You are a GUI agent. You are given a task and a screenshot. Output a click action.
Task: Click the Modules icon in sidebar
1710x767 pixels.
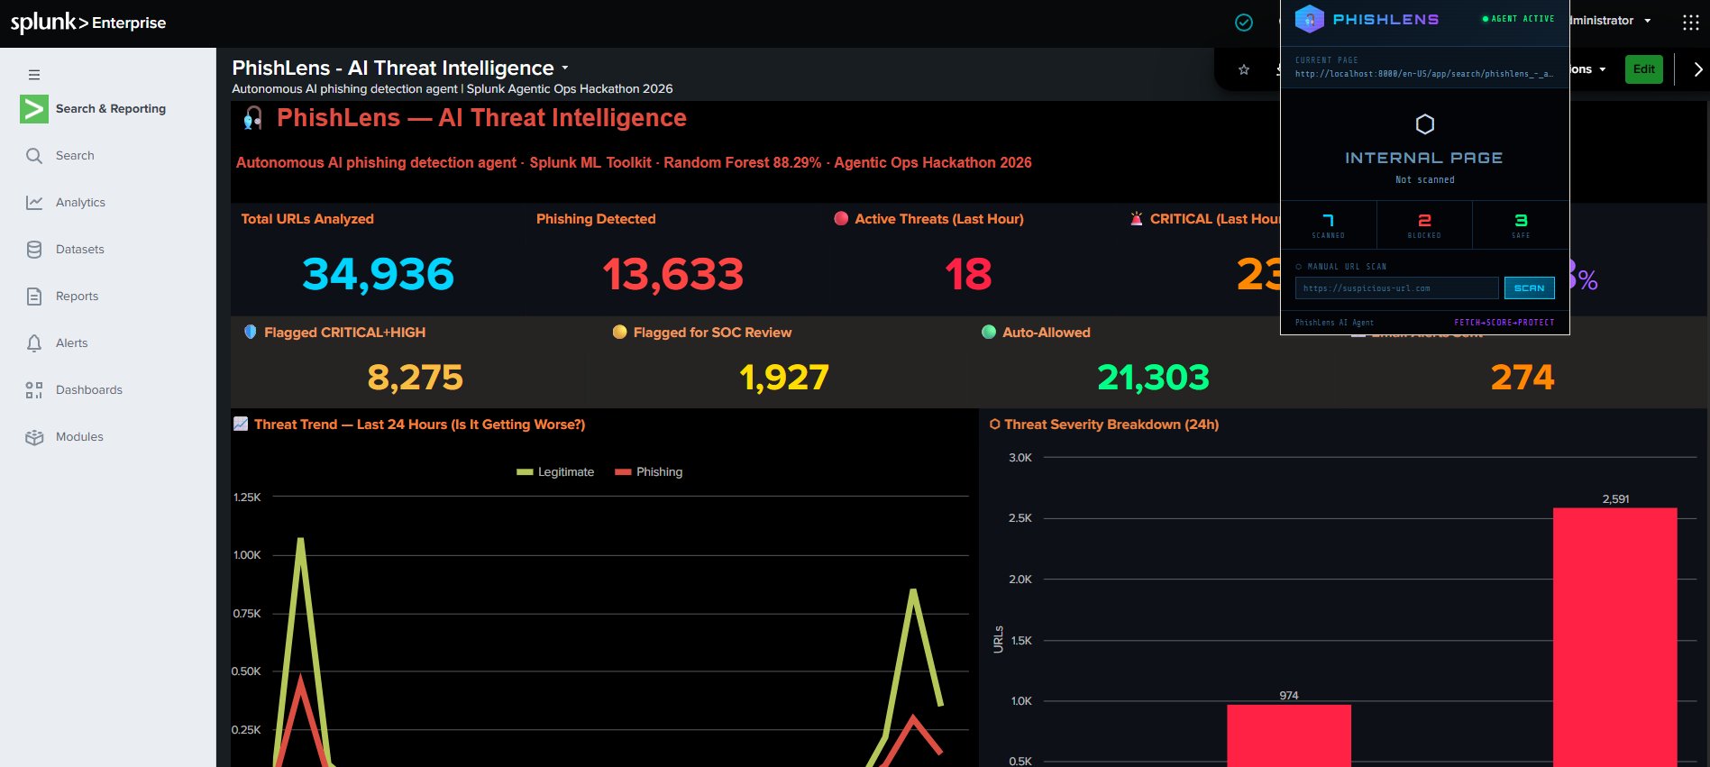pyautogui.click(x=34, y=437)
